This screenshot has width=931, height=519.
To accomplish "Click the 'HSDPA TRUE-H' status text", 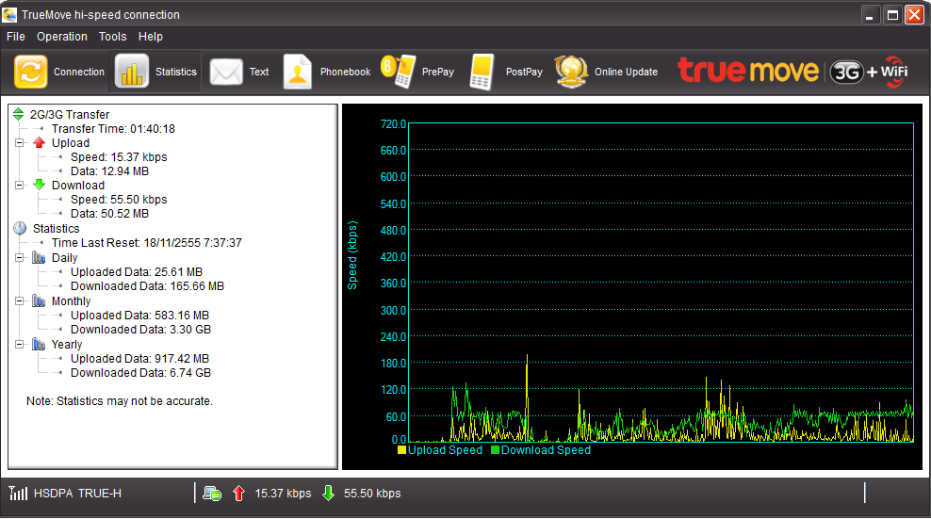I will (77, 494).
